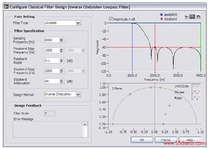Click the Zeroes legend sample markers
This screenshot has height=148, width=208.
click(196, 92)
